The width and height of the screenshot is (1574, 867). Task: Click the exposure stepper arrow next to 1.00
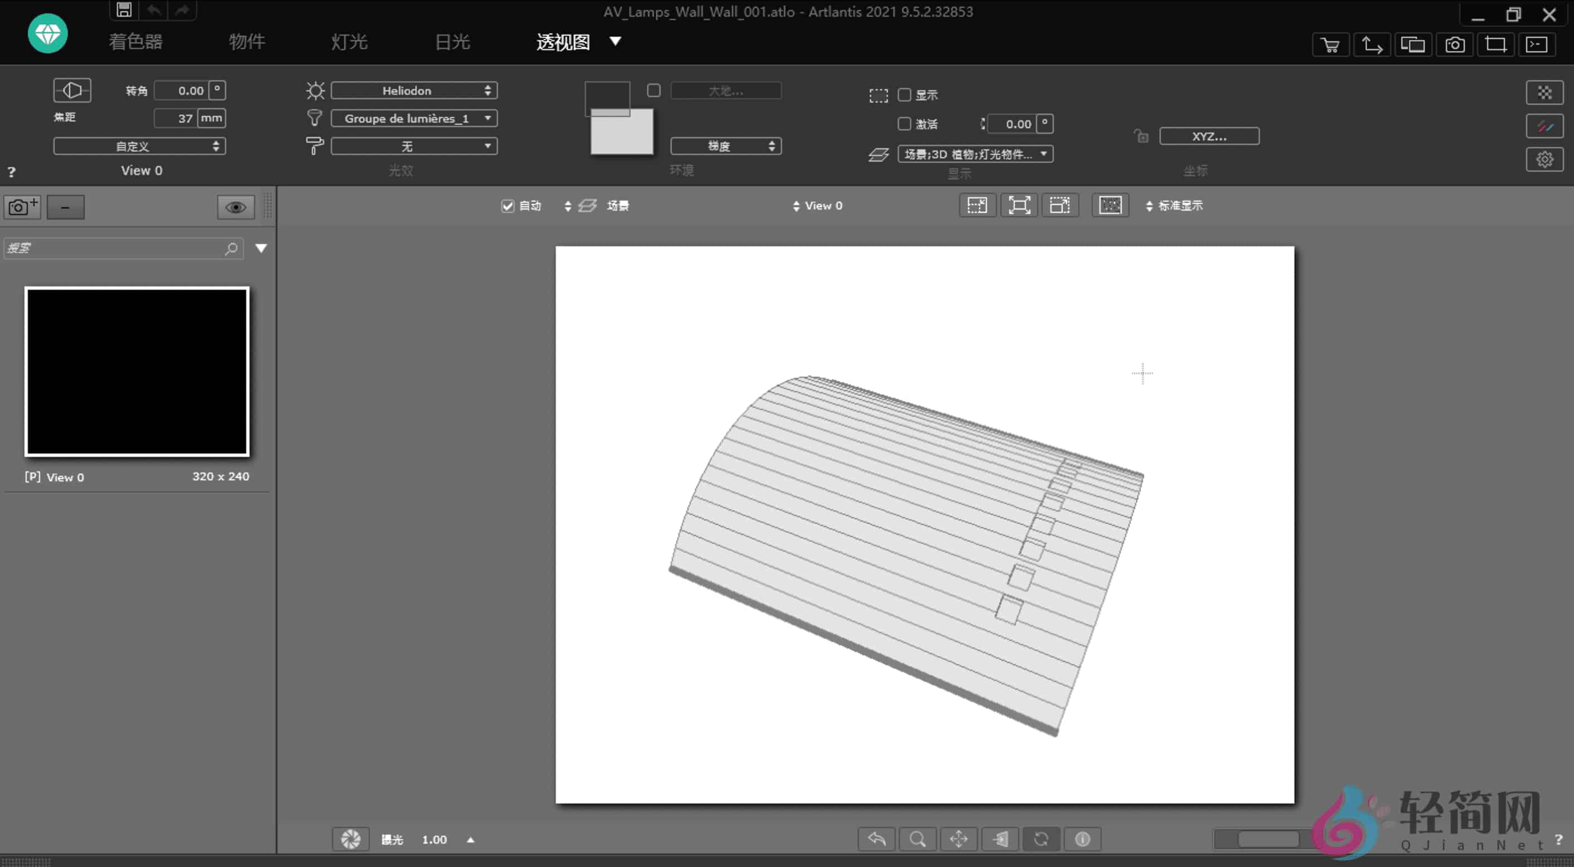[x=470, y=840]
